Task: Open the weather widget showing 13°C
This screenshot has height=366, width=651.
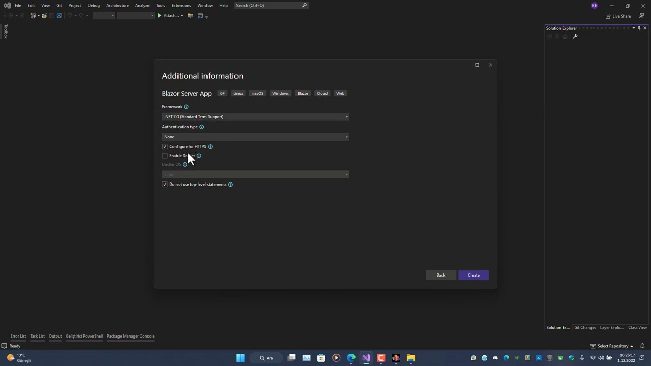Action: pos(19,358)
